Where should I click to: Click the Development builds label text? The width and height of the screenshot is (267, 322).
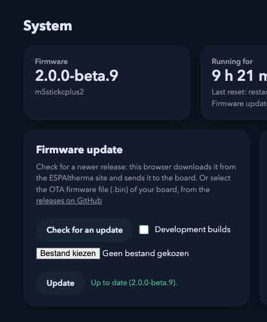point(193,230)
